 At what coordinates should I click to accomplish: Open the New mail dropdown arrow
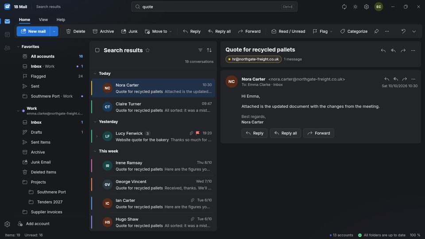54,31
